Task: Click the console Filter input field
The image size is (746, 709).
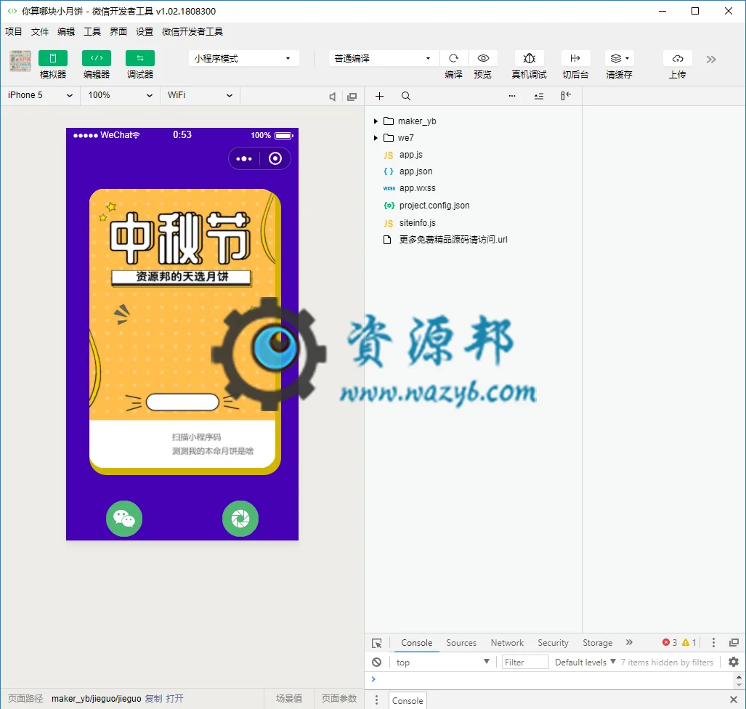Action: click(x=525, y=662)
